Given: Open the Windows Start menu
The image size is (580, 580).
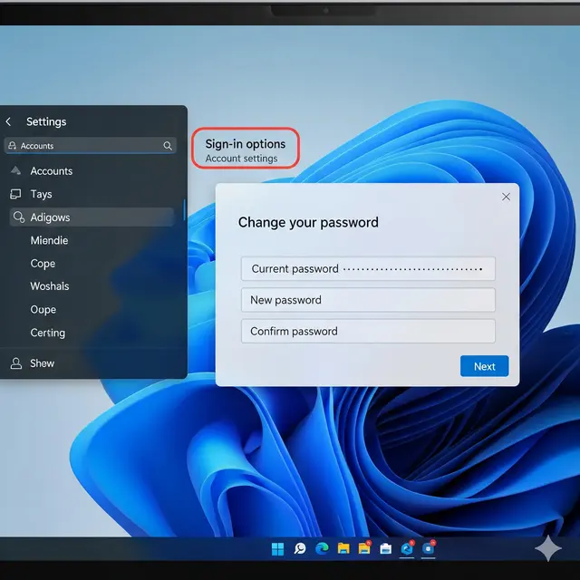Looking at the screenshot, I should [x=277, y=549].
